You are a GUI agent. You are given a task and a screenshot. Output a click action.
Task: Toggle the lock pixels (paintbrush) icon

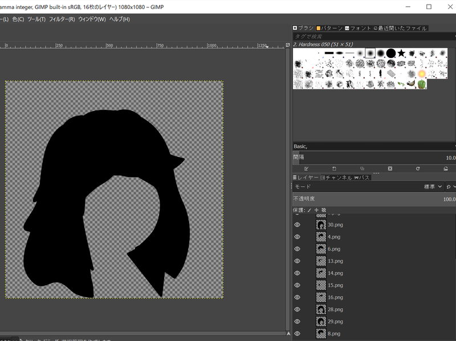[x=310, y=210]
